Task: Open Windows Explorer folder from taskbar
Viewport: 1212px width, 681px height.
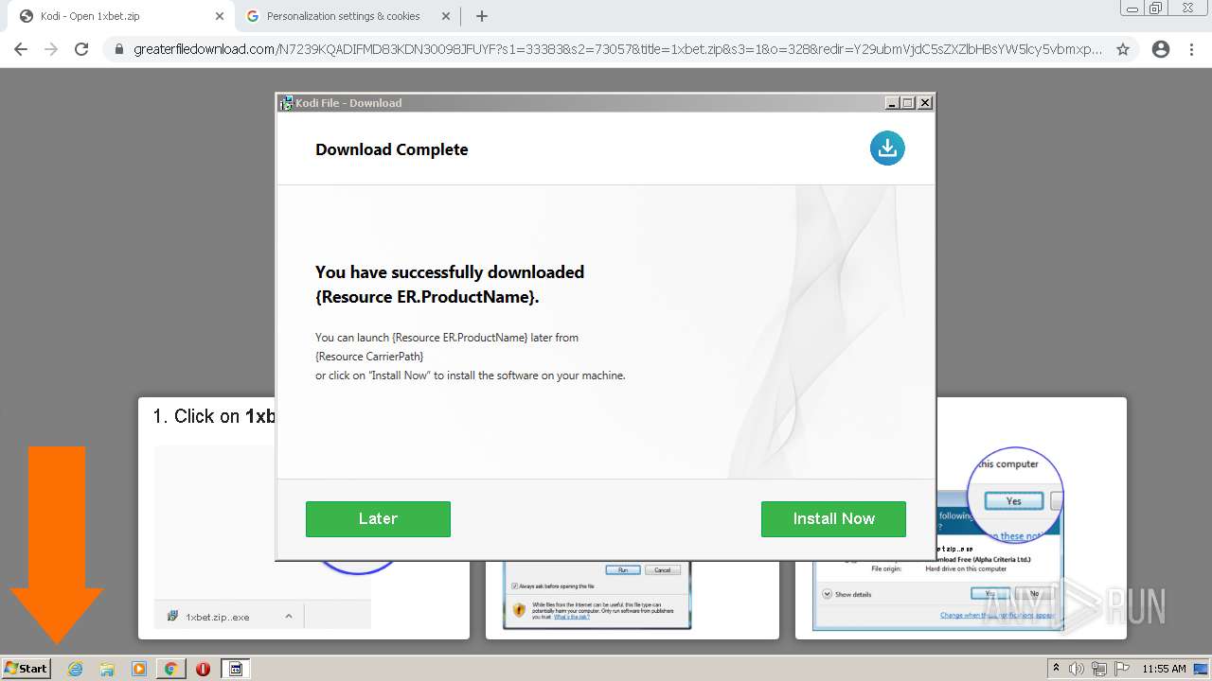Action: 107,669
